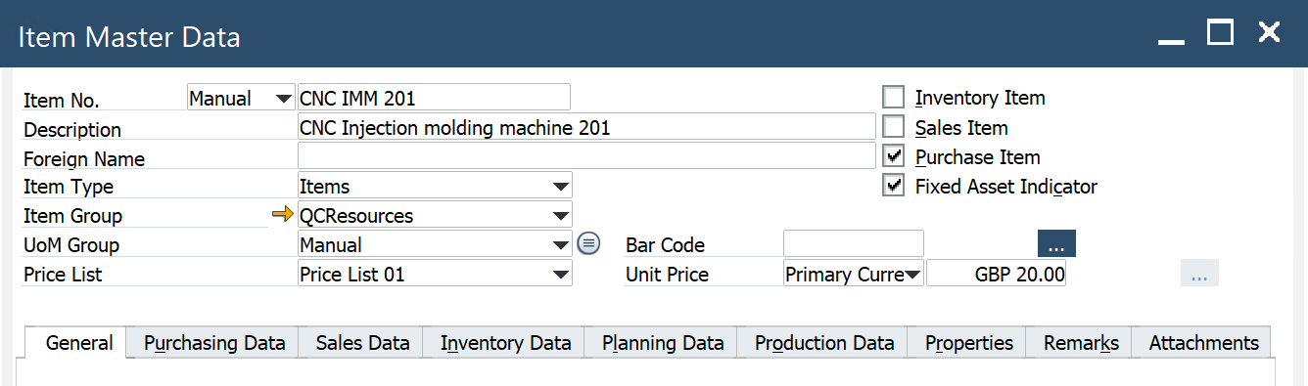The height and width of the screenshot is (386, 1308).
Task: Open the Item Group QCResources dropdown
Action: point(435,215)
